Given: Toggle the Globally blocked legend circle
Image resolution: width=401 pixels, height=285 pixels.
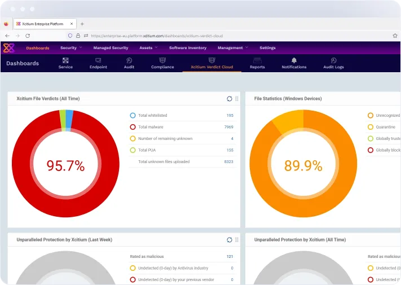Looking at the screenshot, I should coord(371,150).
